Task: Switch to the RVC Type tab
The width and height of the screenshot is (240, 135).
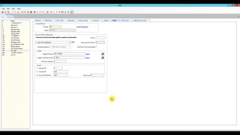Action: click(60, 20)
